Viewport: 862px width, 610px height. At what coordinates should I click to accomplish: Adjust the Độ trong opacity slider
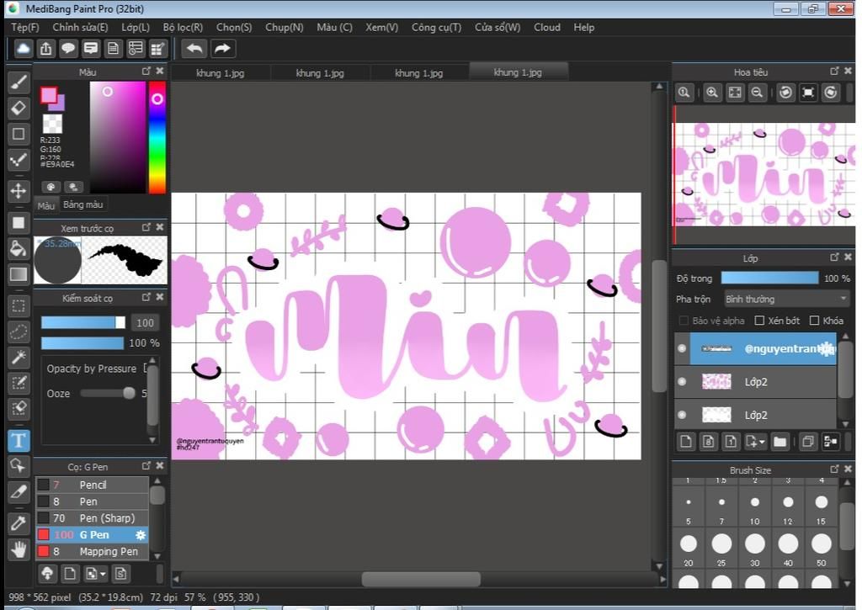point(769,278)
